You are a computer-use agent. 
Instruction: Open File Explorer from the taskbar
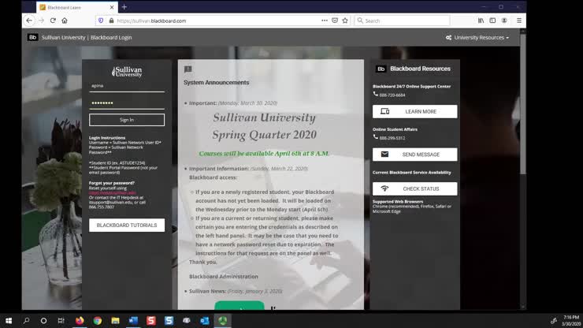[115, 321]
